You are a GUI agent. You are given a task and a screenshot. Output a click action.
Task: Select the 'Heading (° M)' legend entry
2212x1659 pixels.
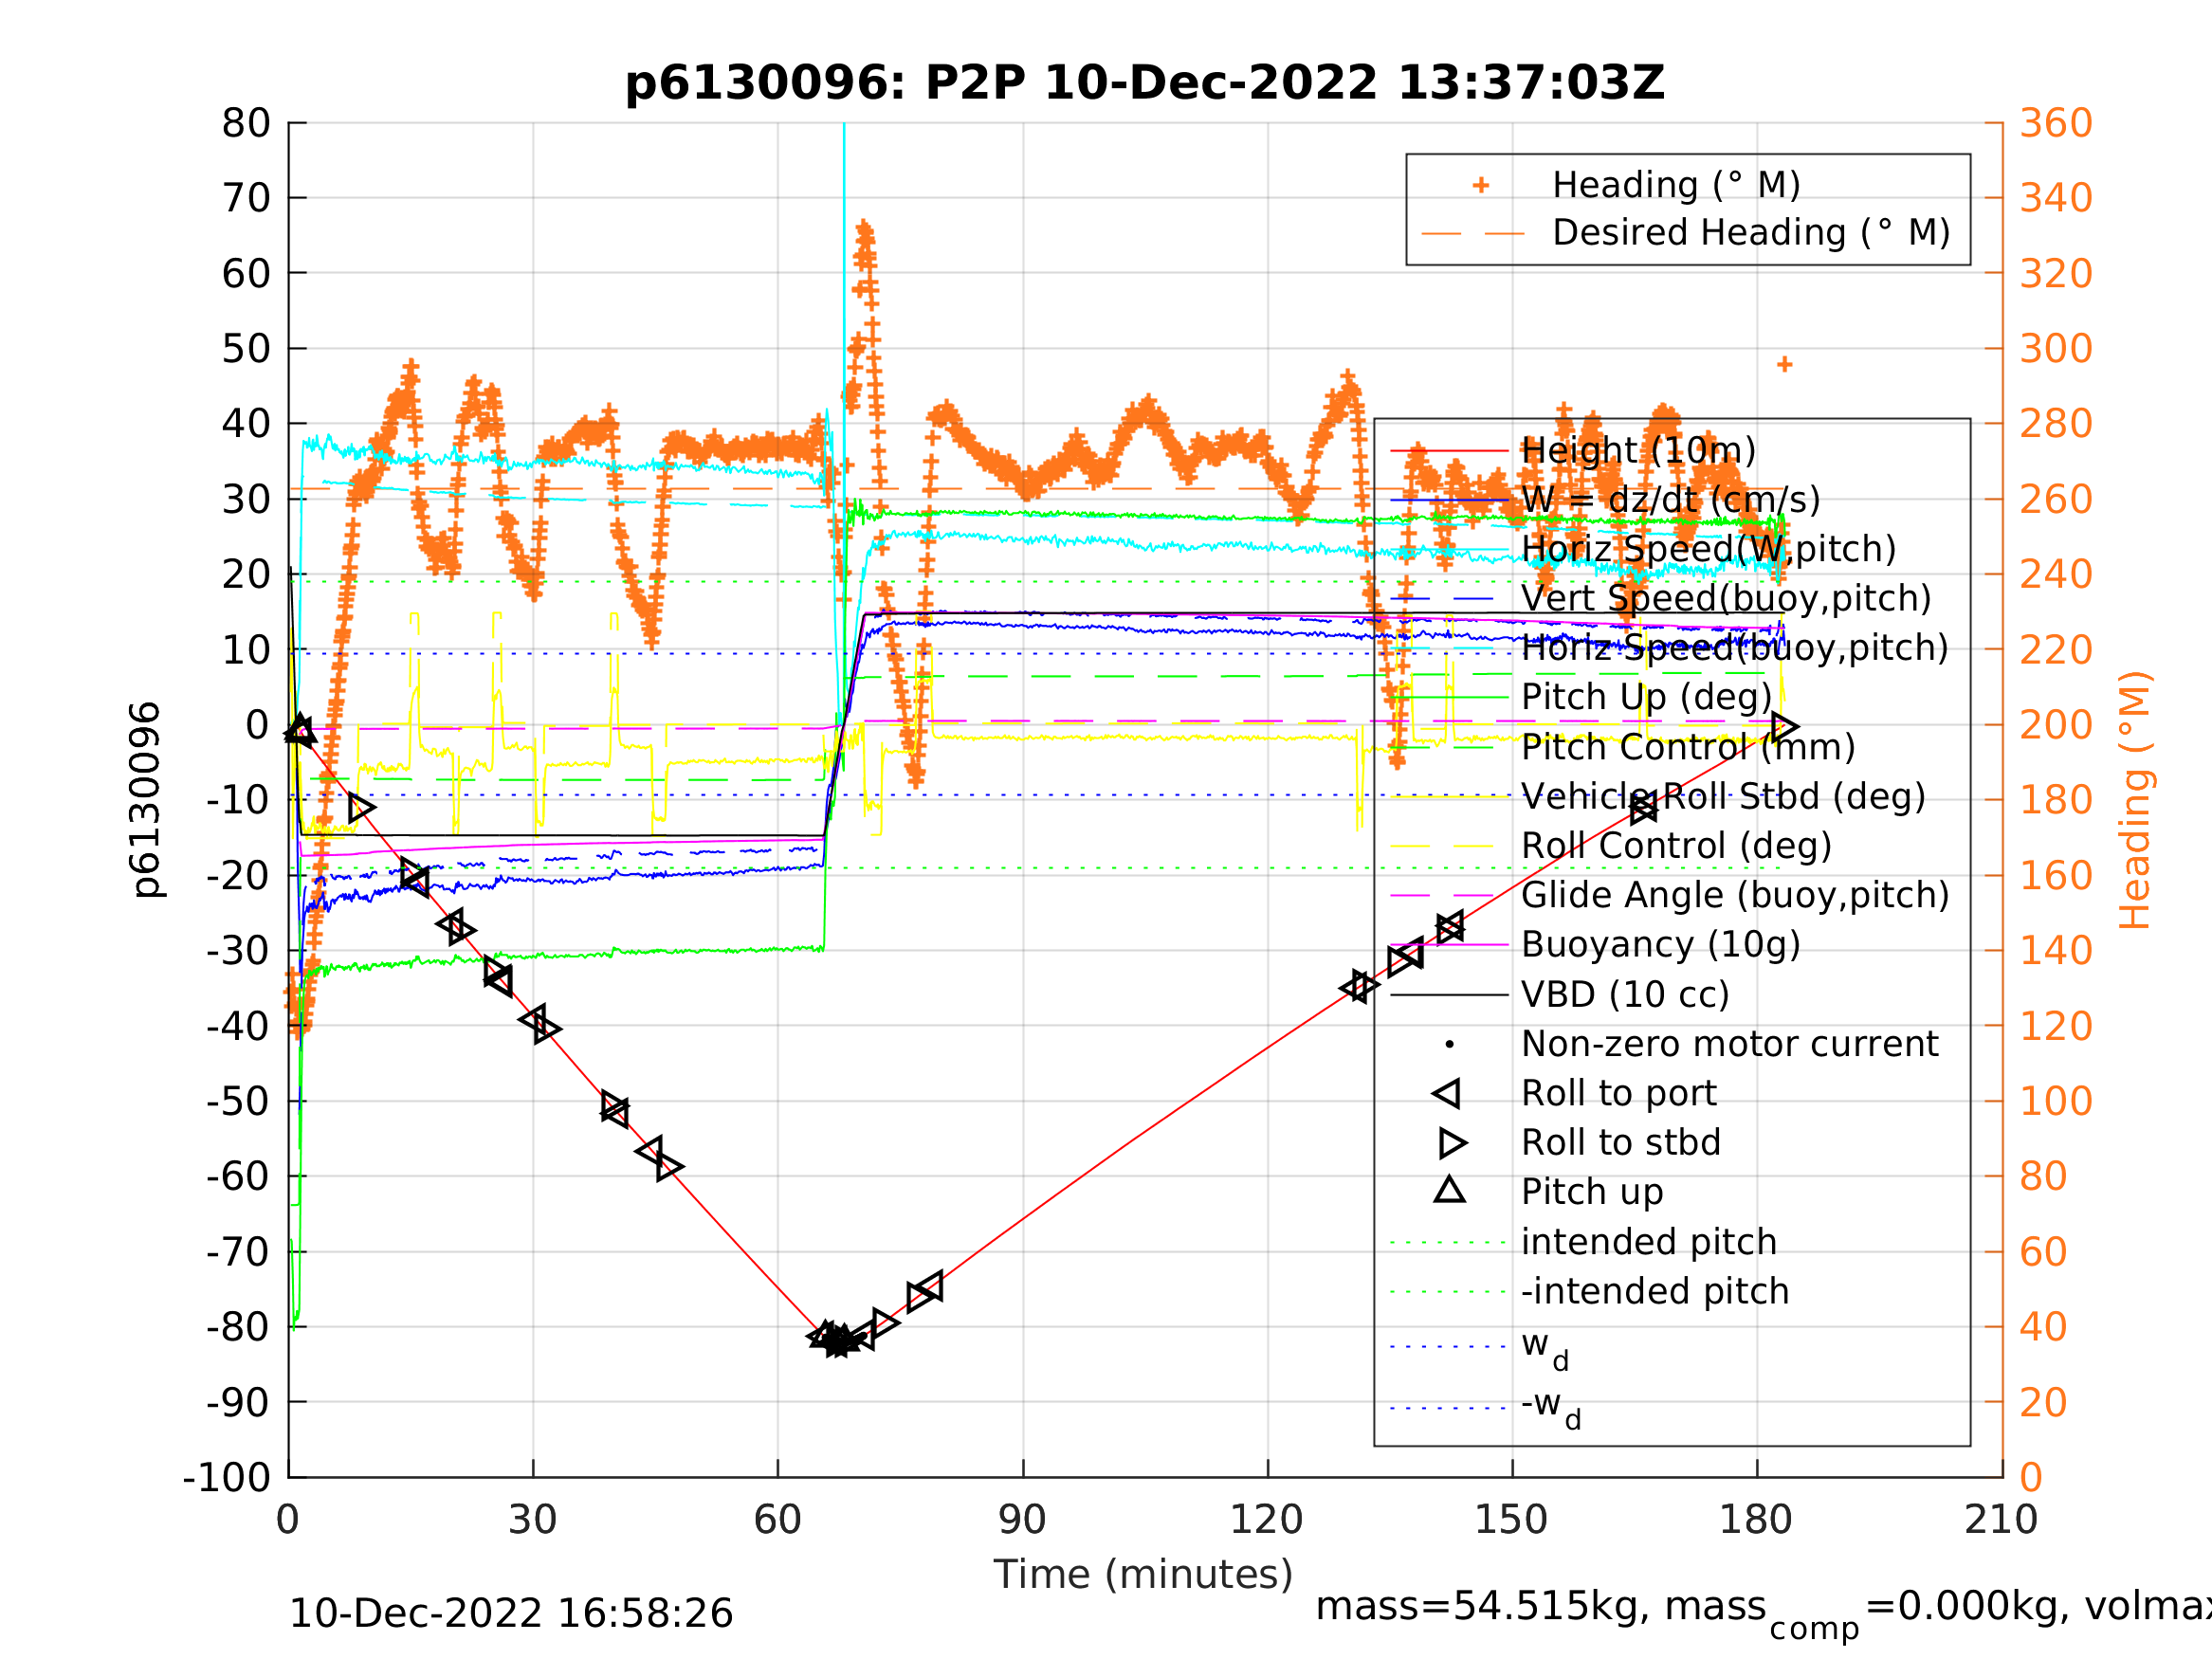(x=1676, y=185)
